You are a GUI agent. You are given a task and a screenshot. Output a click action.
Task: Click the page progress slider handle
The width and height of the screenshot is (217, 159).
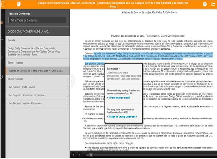click(x=91, y=155)
